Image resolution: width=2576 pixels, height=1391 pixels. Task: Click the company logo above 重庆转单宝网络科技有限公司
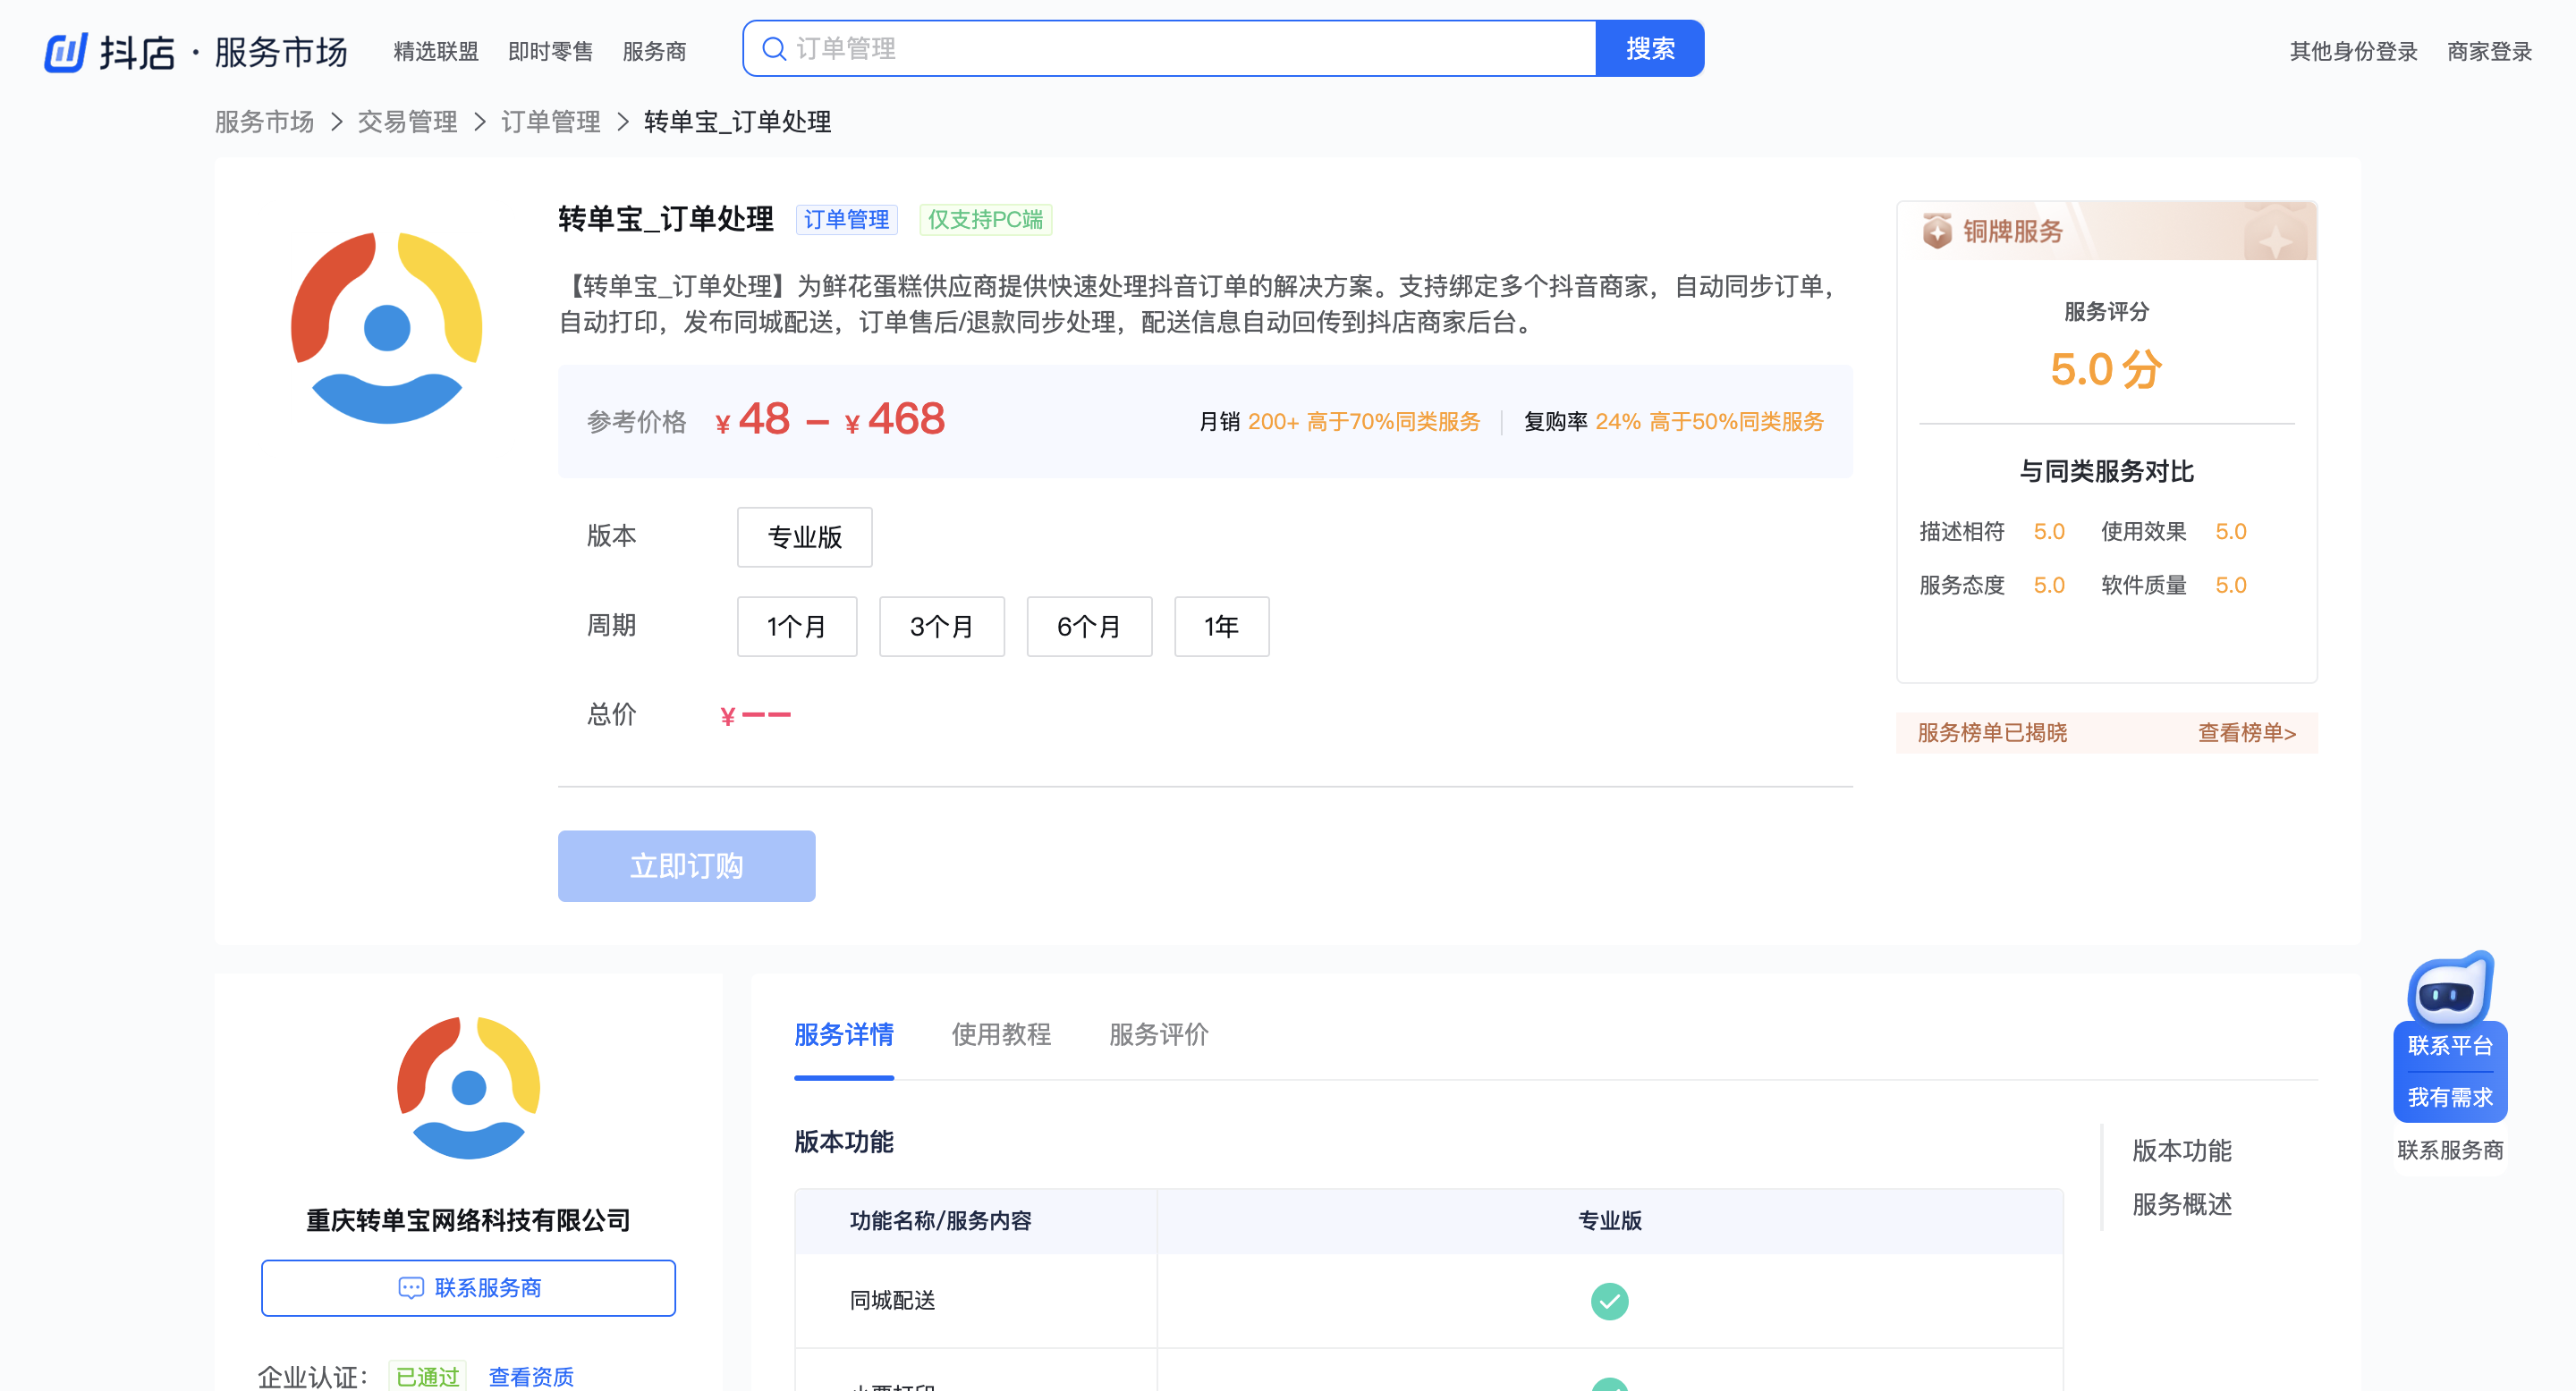[x=468, y=1088]
